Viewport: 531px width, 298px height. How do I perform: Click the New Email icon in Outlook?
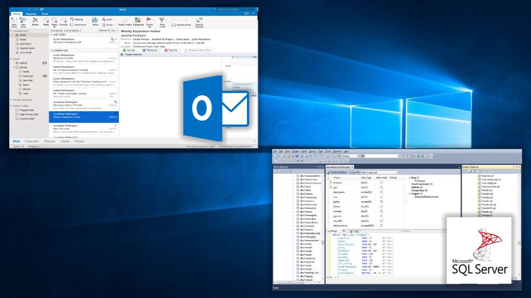pos(13,20)
